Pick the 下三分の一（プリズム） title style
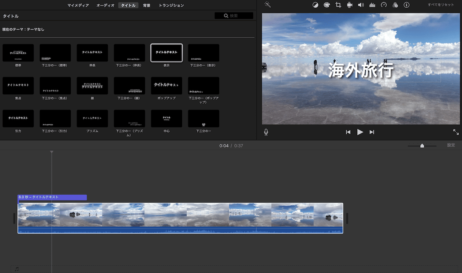The image size is (462, 273). point(129,119)
